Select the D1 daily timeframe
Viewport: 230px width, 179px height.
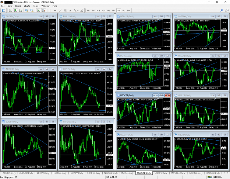[x=118, y=11]
